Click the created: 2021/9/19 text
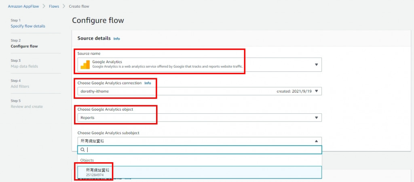Image resolution: width=414 pixels, height=182 pixels. [x=294, y=91]
